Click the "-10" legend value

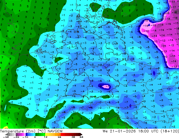(x=25, y=137)
